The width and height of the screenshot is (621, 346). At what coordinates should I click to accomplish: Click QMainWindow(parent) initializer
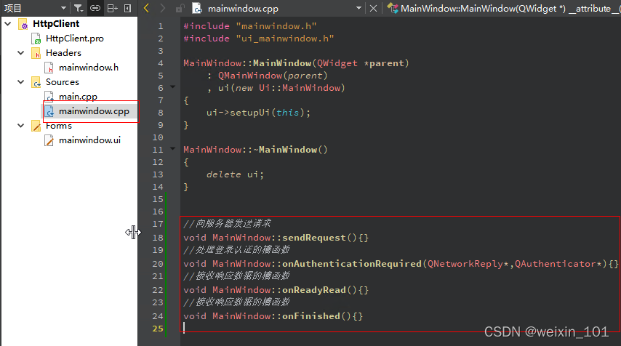click(273, 76)
